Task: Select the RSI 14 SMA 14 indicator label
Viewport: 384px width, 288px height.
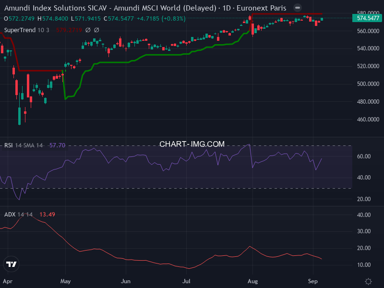Action: coord(24,145)
